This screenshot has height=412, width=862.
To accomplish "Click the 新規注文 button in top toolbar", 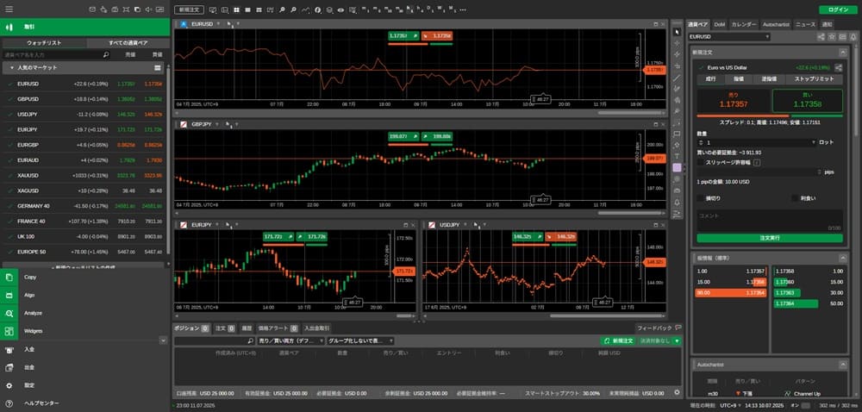I will click(189, 9).
